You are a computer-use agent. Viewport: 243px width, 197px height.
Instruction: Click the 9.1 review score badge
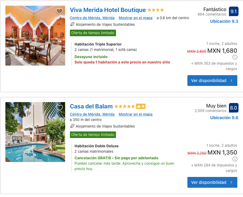click(x=233, y=12)
